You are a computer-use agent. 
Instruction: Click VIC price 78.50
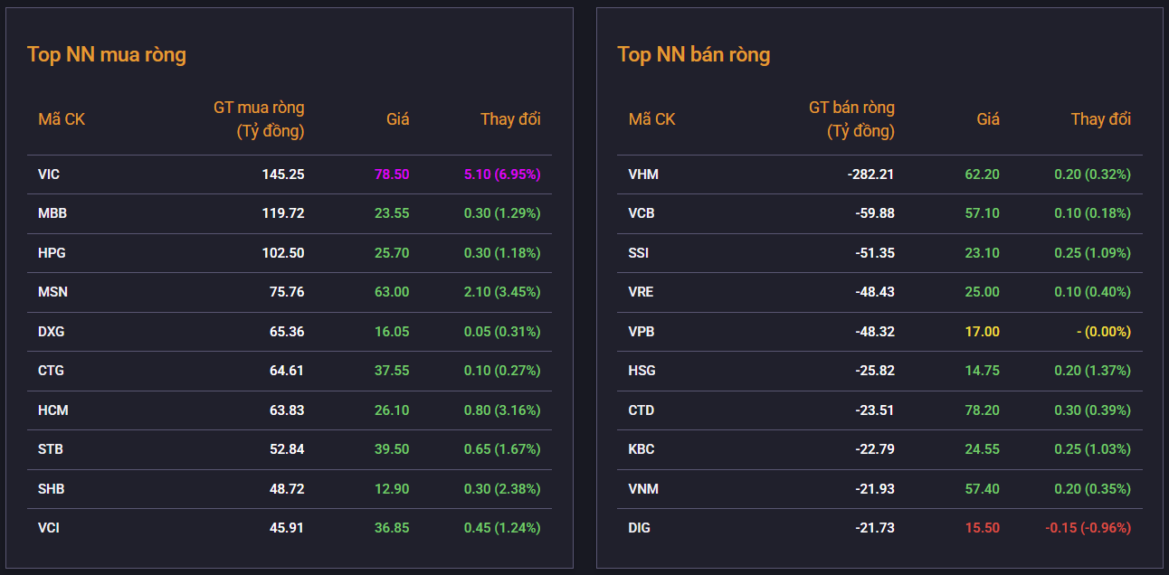point(392,174)
